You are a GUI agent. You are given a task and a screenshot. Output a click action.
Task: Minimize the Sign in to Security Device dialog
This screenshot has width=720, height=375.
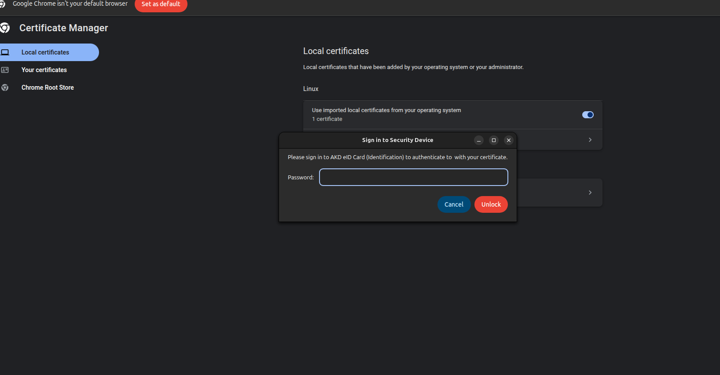coord(479,140)
